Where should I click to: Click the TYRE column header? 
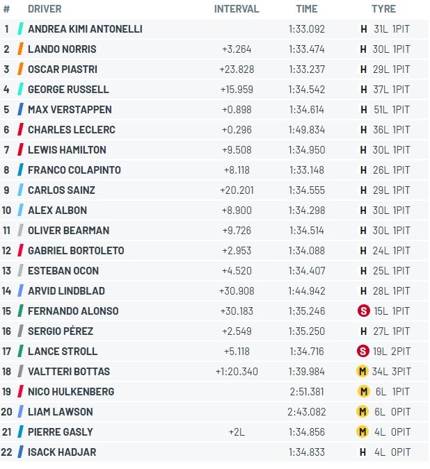383,9
